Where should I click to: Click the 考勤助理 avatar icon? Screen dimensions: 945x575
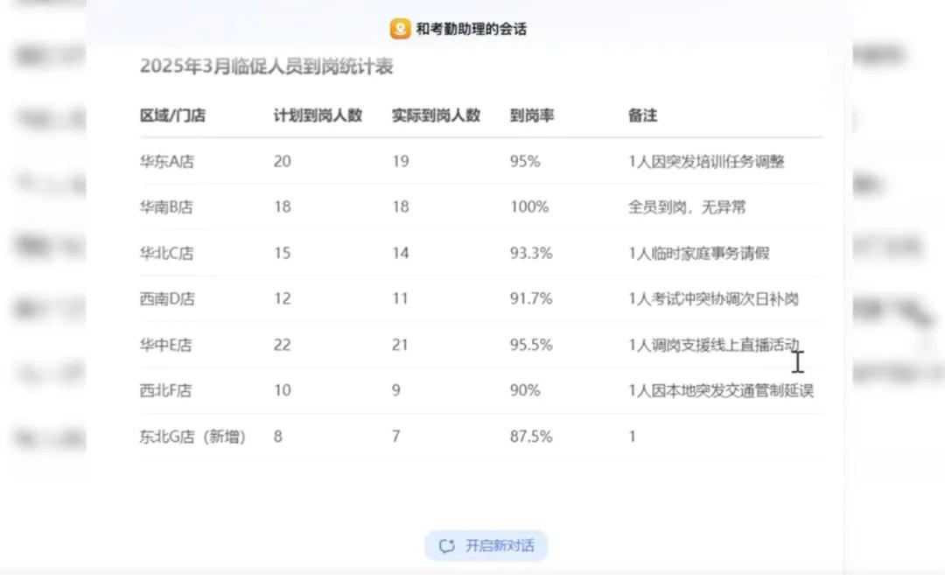point(400,28)
